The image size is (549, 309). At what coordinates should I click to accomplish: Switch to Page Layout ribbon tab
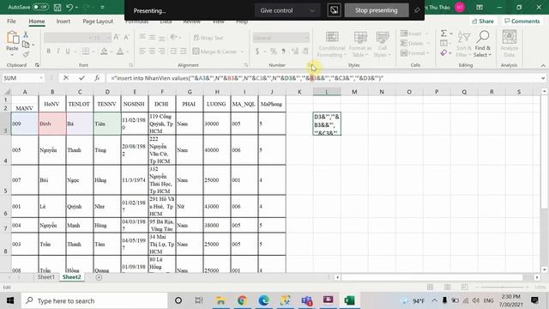(98, 21)
